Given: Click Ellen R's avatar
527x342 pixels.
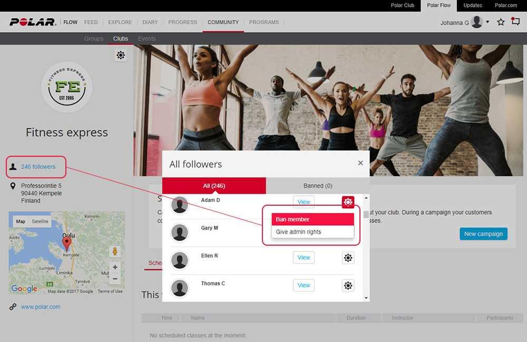Looking at the screenshot, I should pyautogui.click(x=180, y=261).
